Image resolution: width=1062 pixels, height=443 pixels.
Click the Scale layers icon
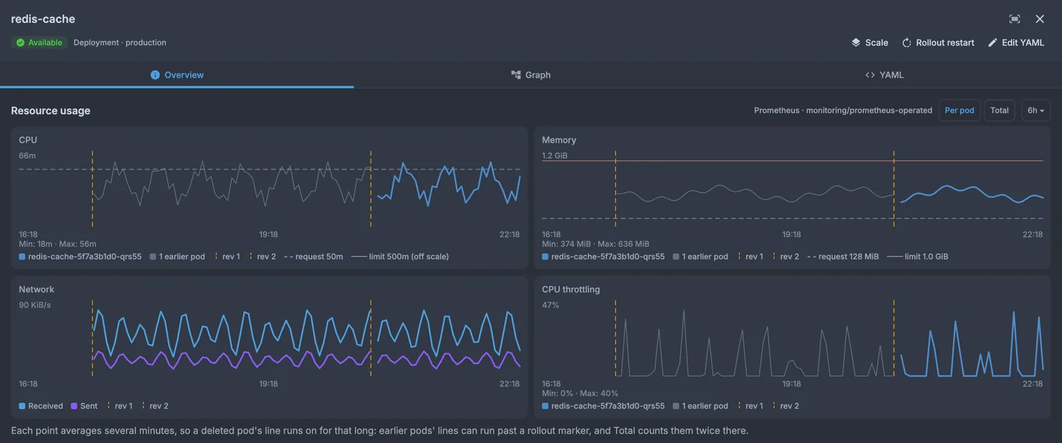[x=856, y=43]
